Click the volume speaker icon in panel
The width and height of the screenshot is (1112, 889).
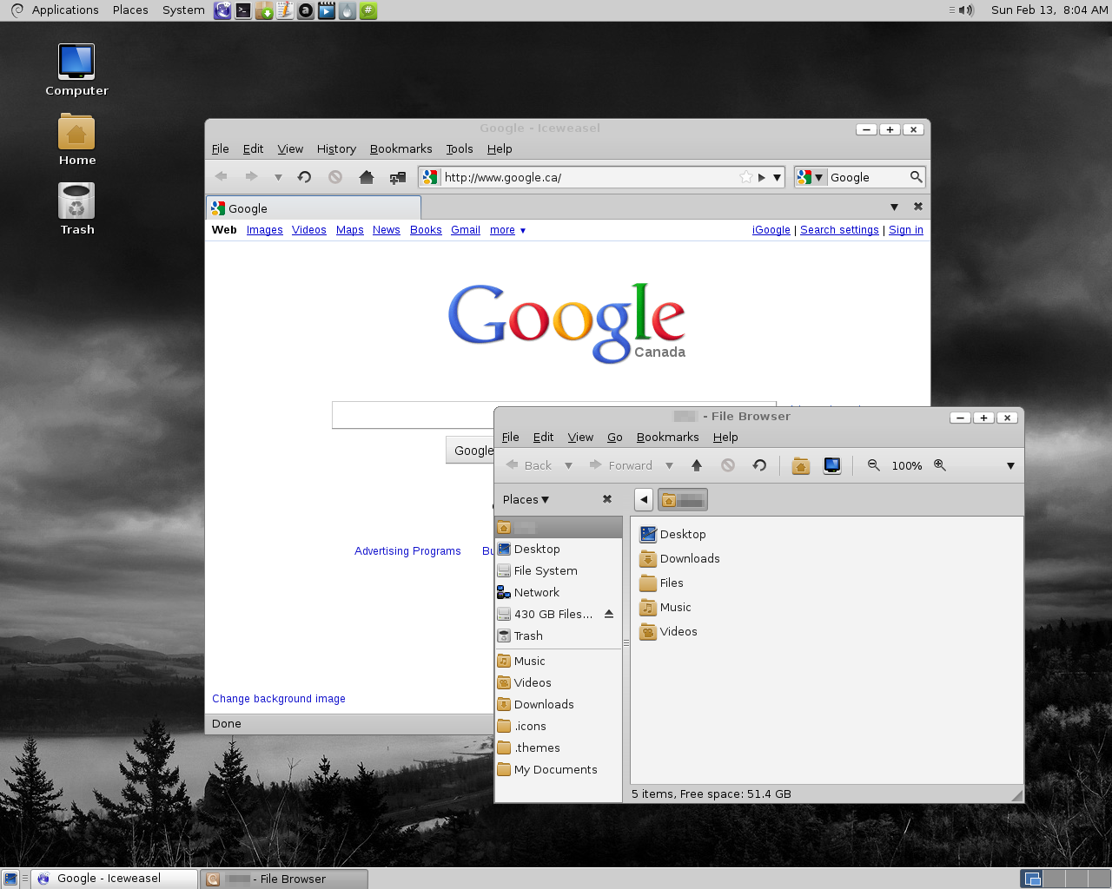click(x=965, y=10)
